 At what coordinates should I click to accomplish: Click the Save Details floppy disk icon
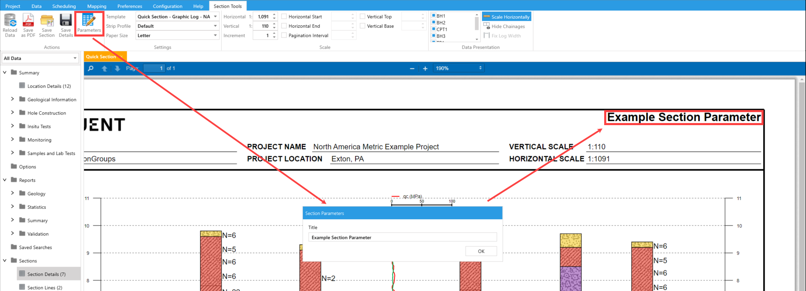(66, 20)
